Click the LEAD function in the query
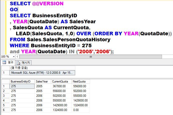 pos(23,33)
